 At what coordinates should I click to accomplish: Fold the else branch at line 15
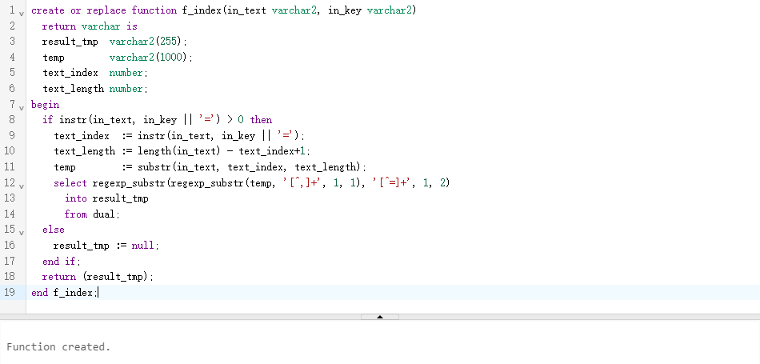(22, 230)
